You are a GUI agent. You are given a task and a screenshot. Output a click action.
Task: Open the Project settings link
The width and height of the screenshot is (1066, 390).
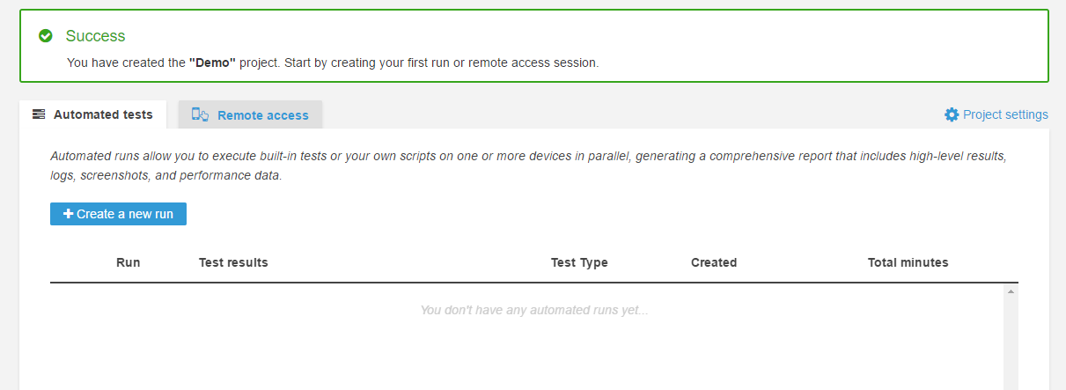click(x=1004, y=114)
